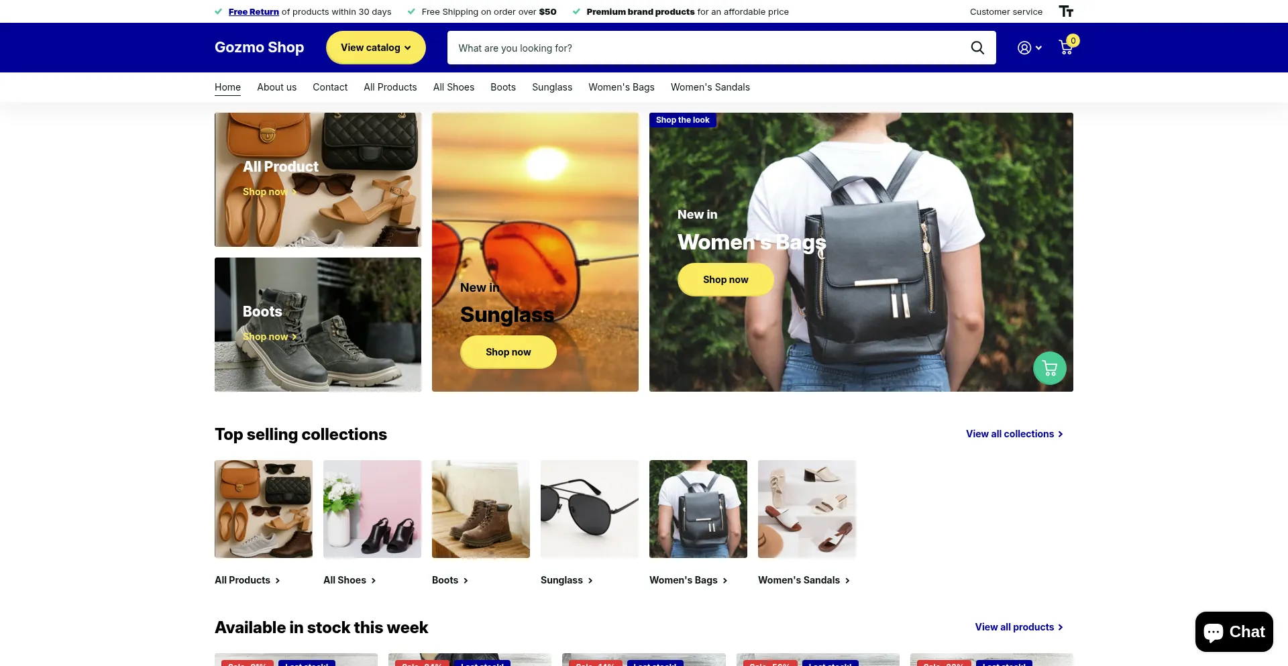Image resolution: width=1288 pixels, height=666 pixels.
Task: Open the Women's Sandals menu item
Action: (x=710, y=87)
